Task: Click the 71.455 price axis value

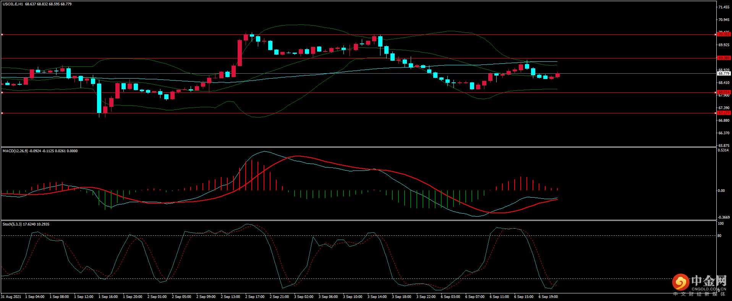Action: point(724,7)
